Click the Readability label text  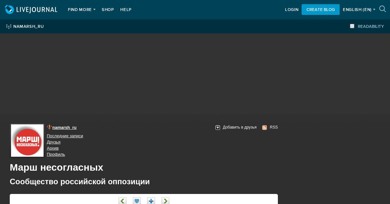coord(371,27)
